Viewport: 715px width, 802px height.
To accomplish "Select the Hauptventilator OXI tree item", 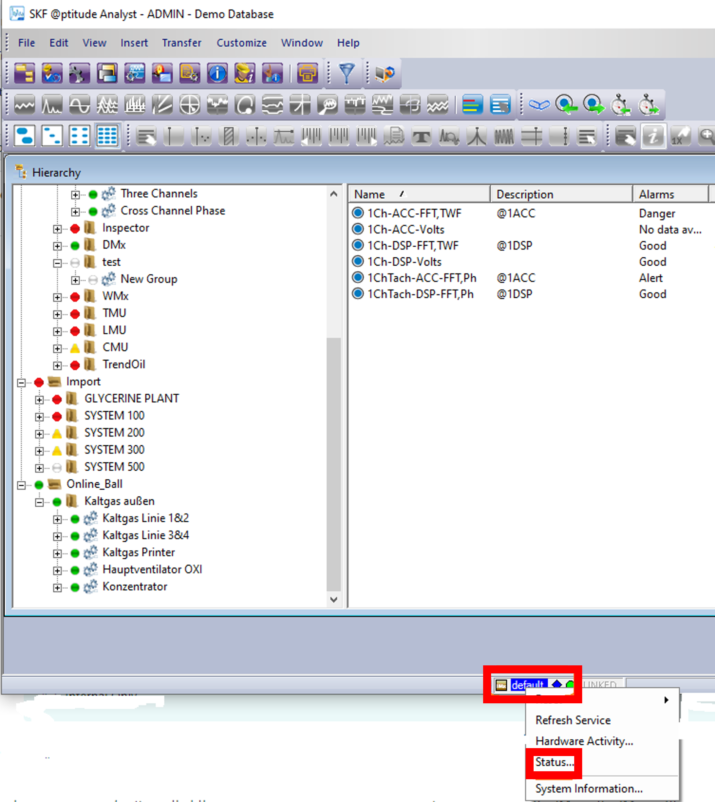I will [153, 569].
